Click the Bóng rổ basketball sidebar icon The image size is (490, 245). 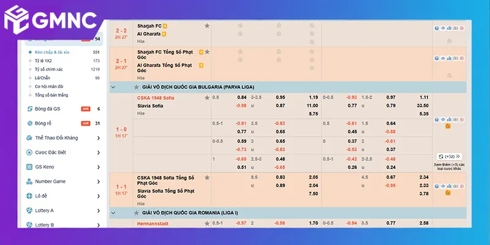click(29, 124)
